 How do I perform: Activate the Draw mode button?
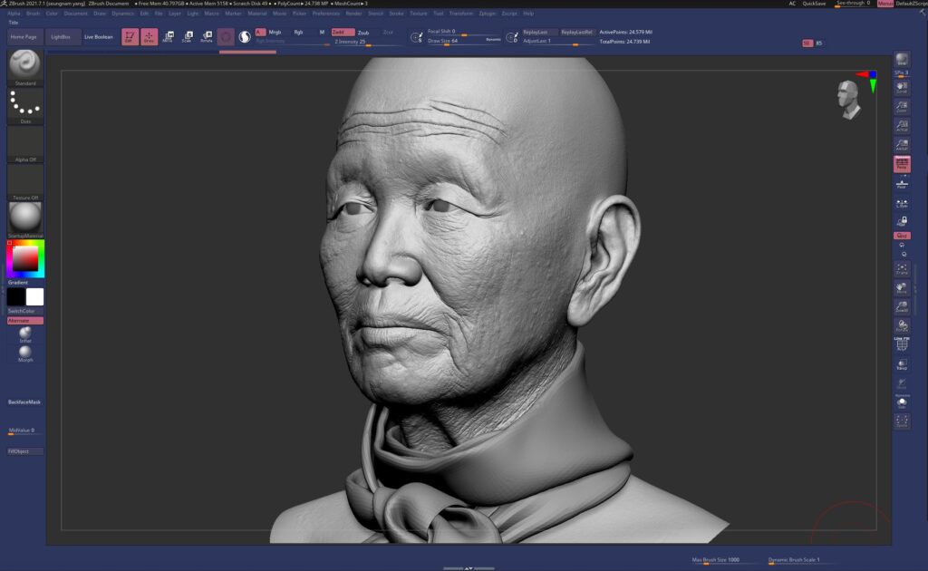[148, 36]
